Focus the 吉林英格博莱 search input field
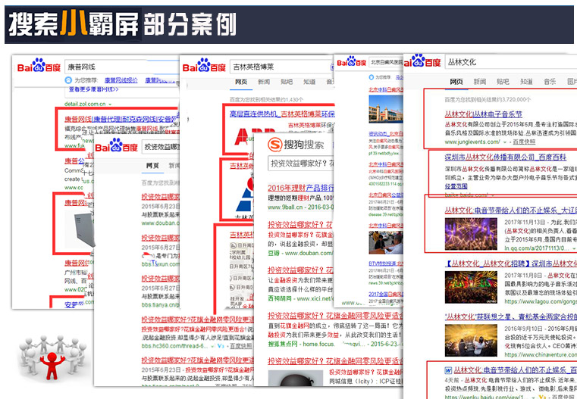 click(x=281, y=67)
